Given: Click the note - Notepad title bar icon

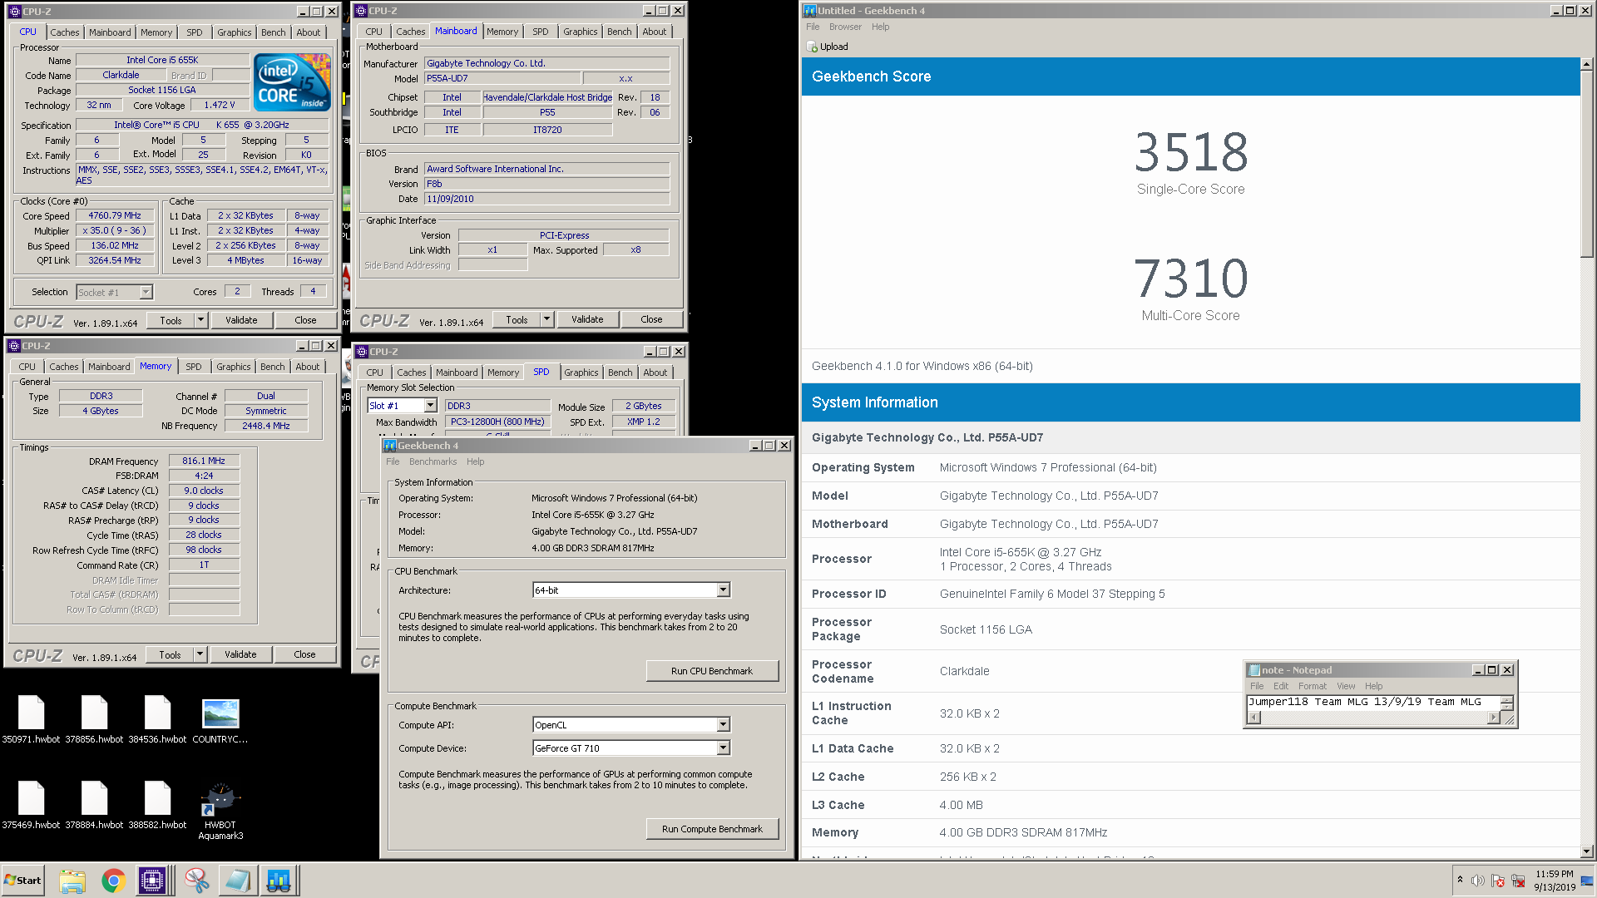Looking at the screenshot, I should pos(1253,670).
